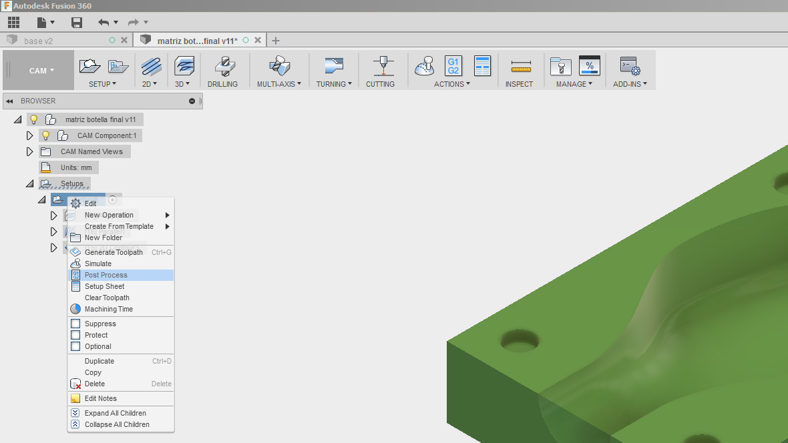Choose Duplicate from the context menu

(x=121, y=361)
